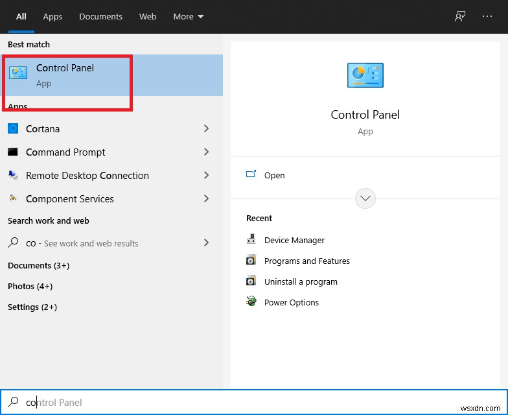Expand the Cortana result arrow

207,129
